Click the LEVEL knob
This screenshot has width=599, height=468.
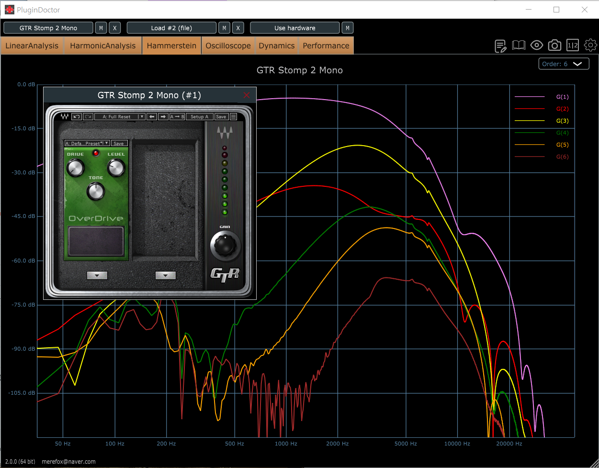tap(116, 168)
